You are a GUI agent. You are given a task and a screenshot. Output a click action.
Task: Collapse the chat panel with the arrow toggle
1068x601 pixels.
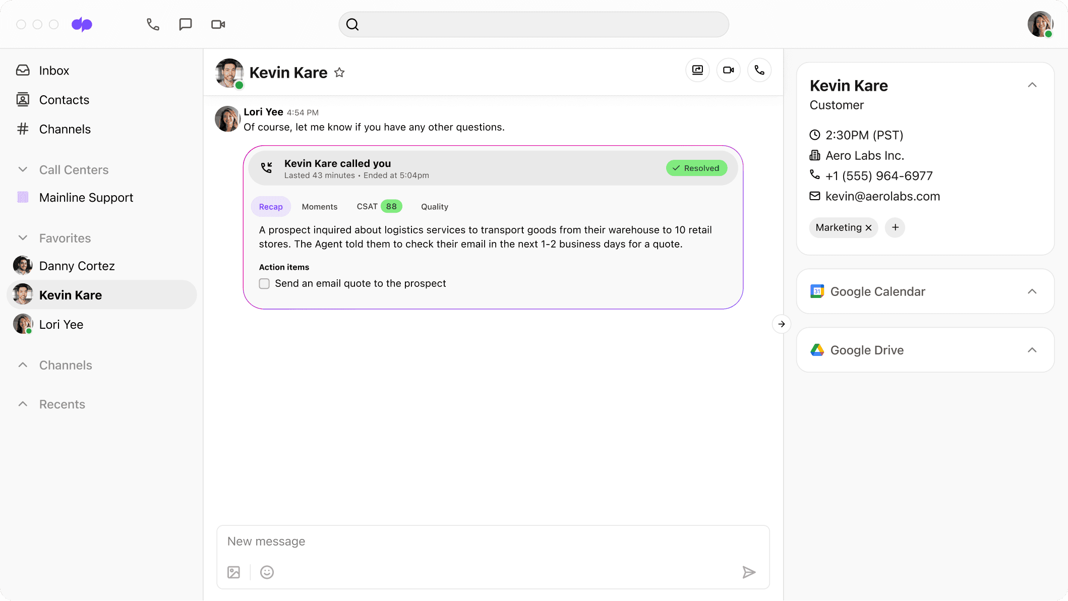tap(781, 324)
